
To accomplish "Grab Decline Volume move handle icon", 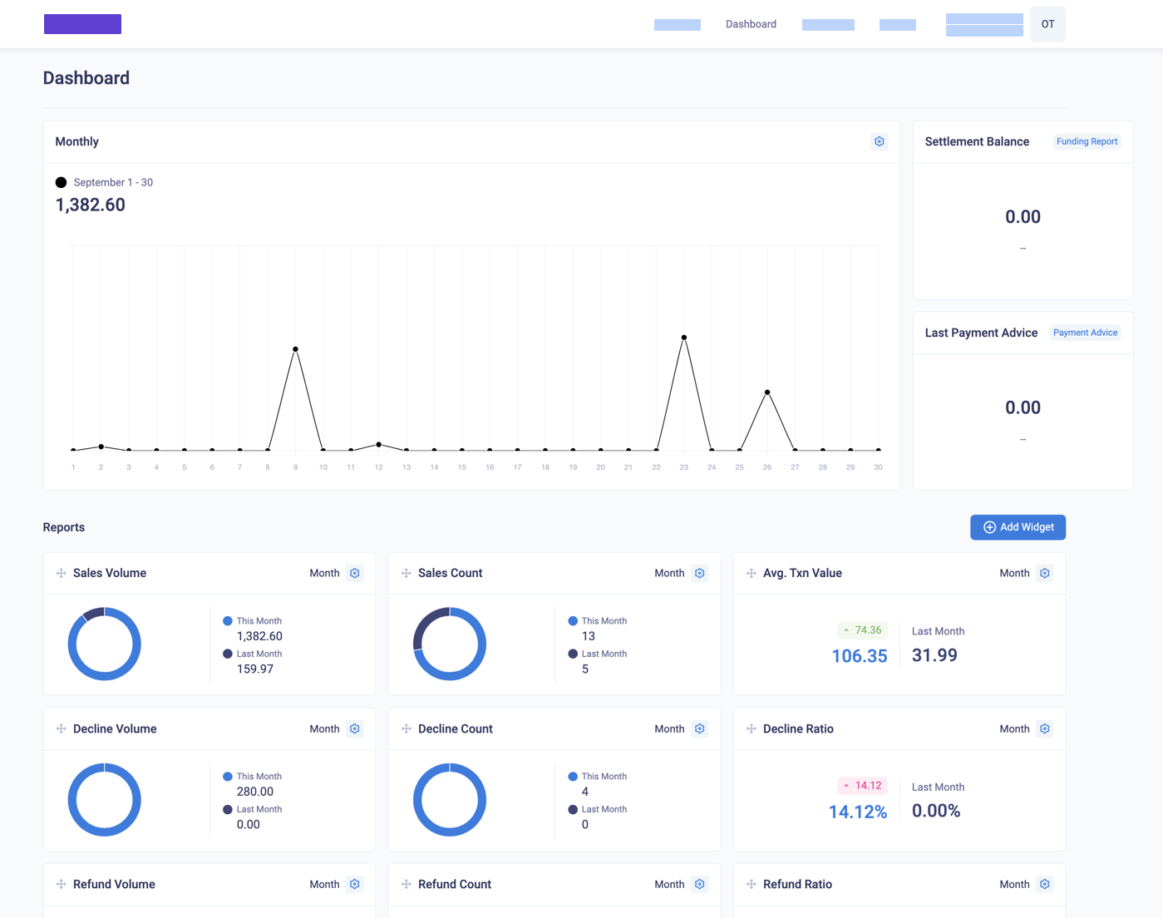I will 61,728.
